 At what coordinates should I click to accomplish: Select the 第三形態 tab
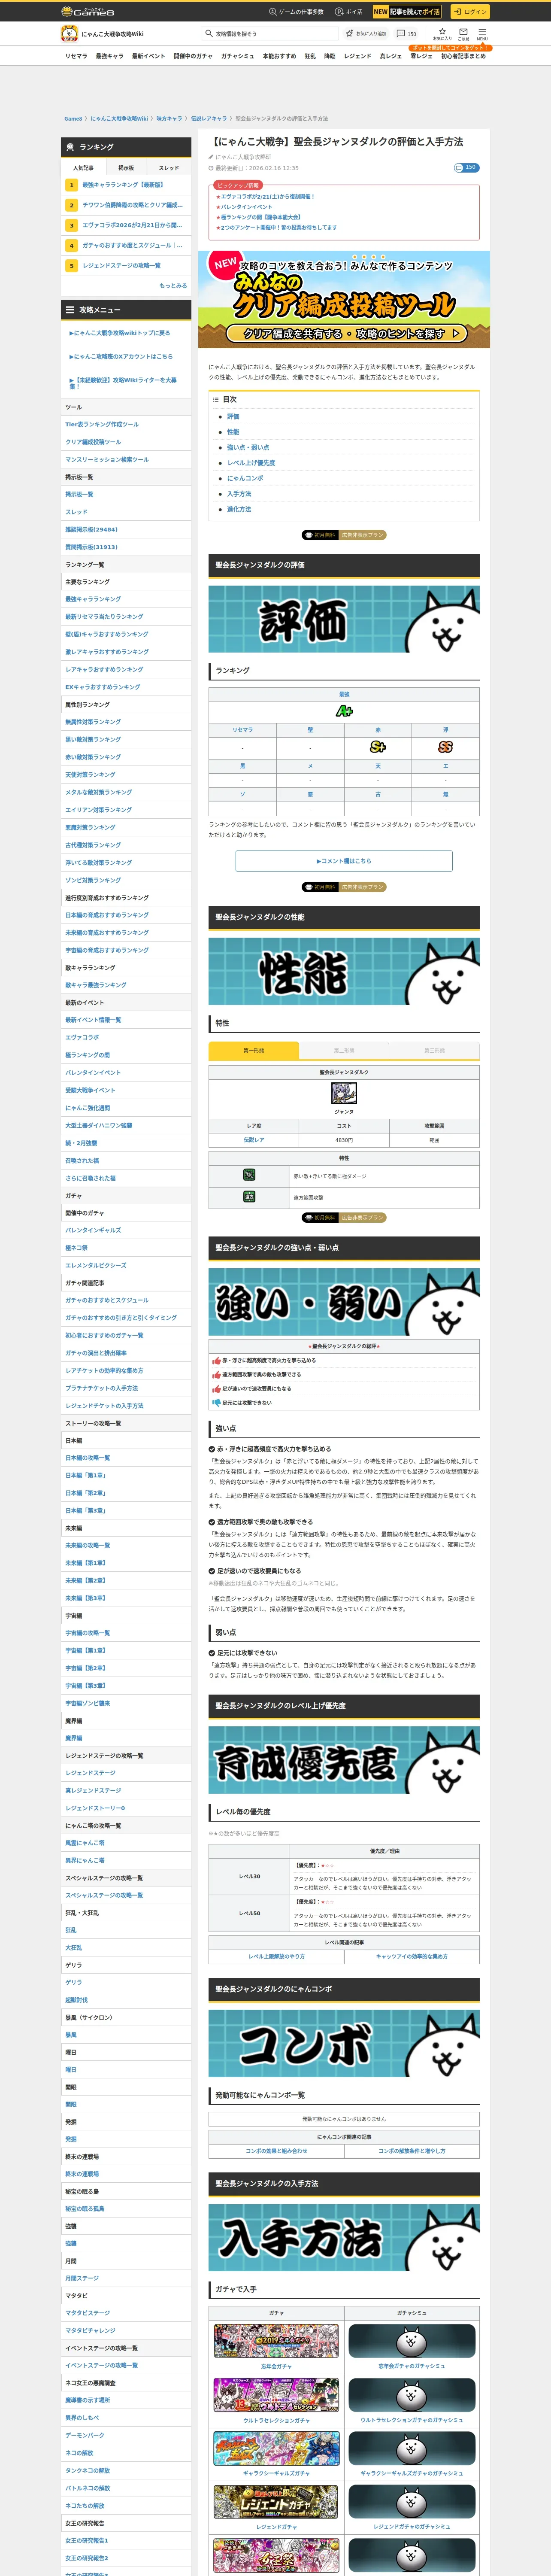[434, 1051]
